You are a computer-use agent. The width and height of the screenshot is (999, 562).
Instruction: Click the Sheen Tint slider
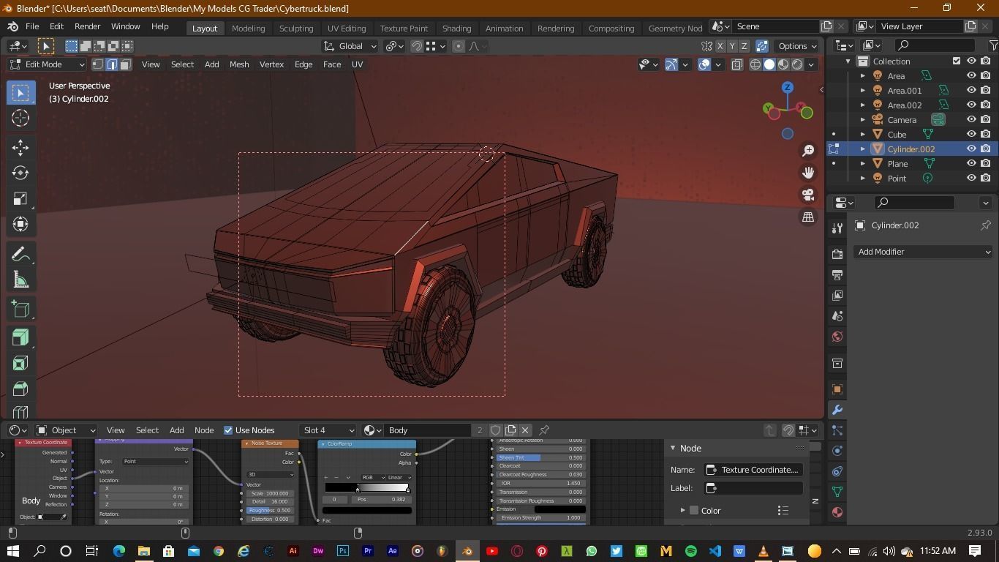tap(540, 457)
